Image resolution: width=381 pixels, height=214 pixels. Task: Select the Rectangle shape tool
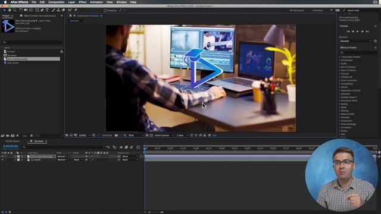click(37, 10)
